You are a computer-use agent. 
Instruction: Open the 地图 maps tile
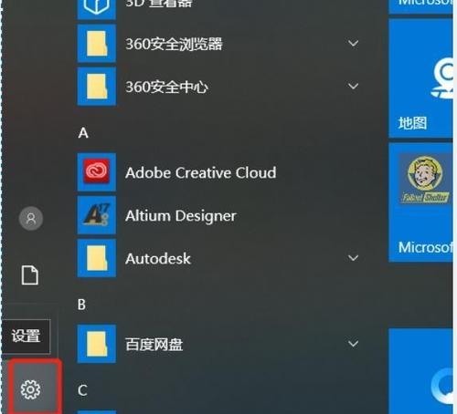click(420, 78)
